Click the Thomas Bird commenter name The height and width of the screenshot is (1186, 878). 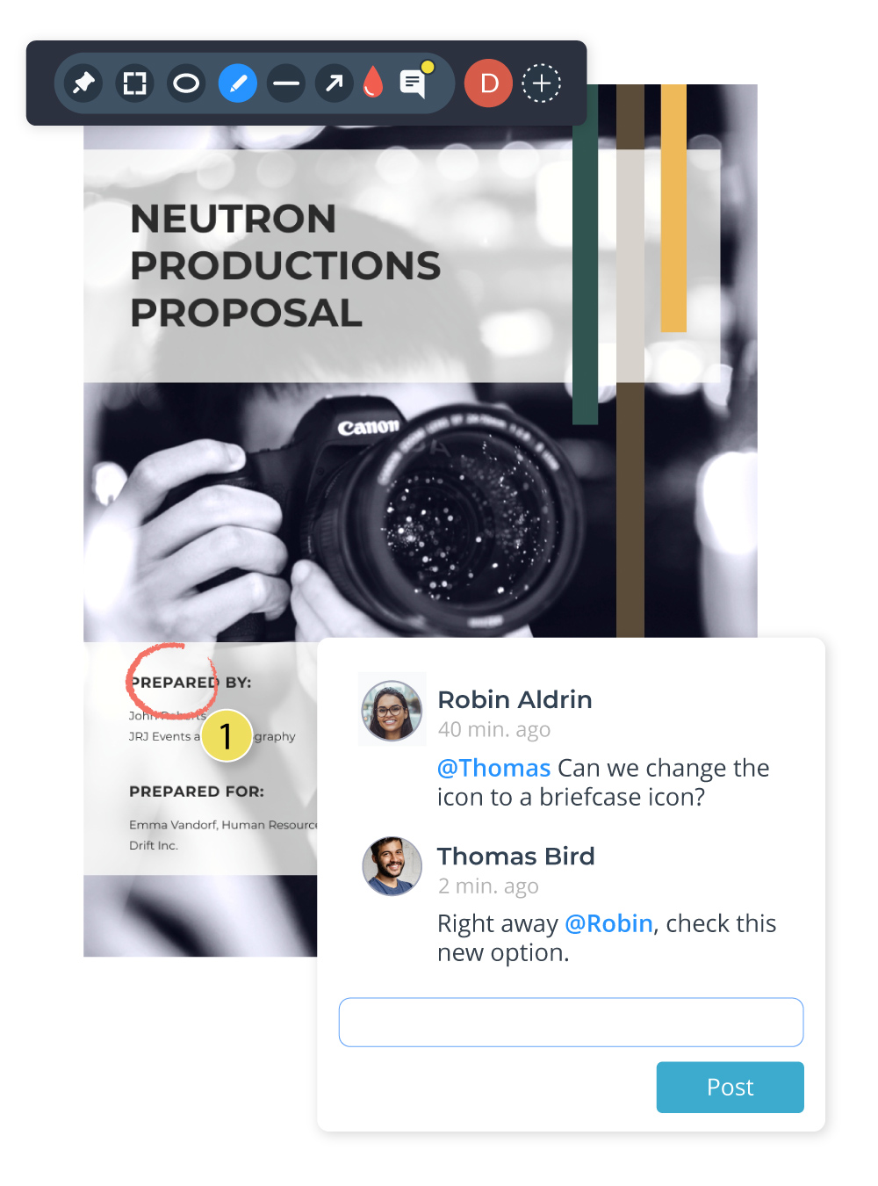[x=516, y=856]
